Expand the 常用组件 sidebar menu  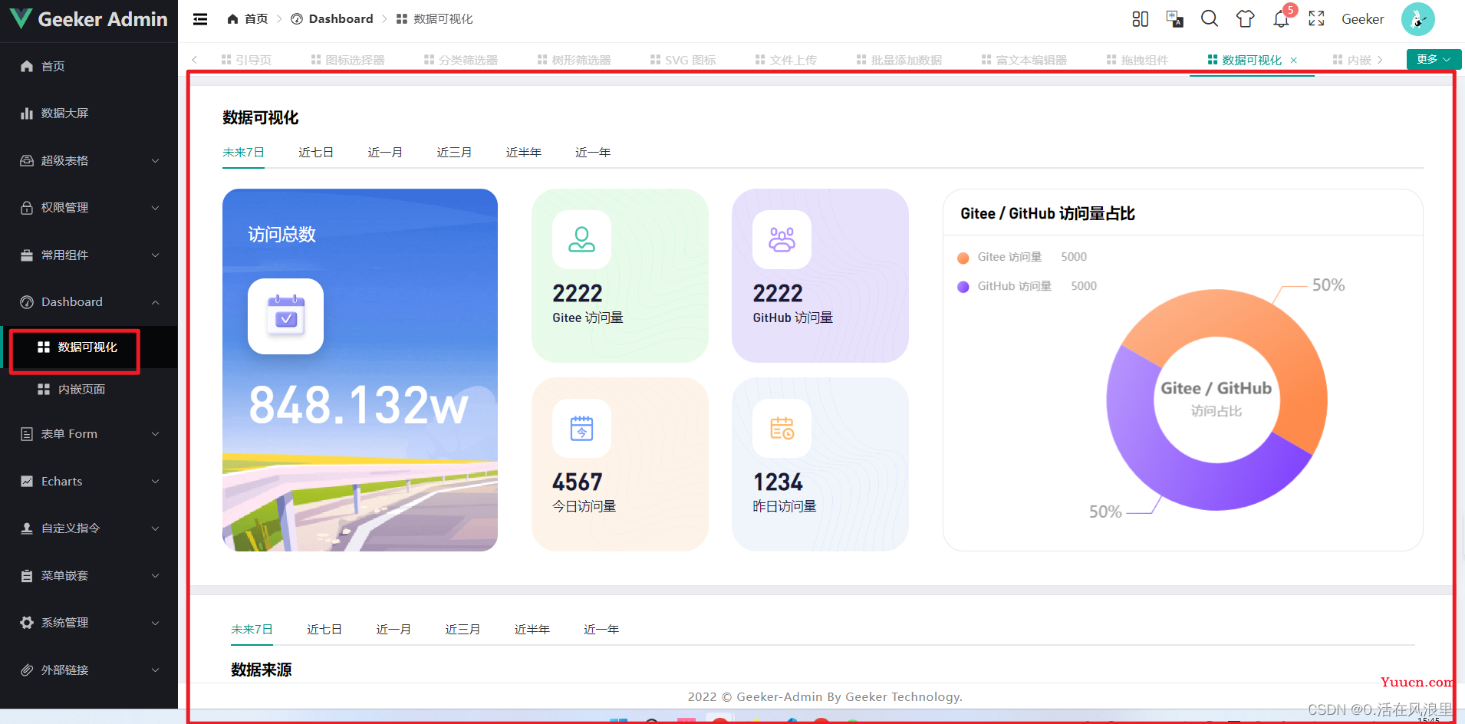[x=89, y=255]
